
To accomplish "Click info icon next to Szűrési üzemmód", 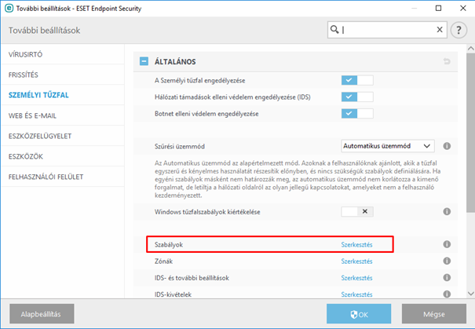I will pyautogui.click(x=447, y=146).
